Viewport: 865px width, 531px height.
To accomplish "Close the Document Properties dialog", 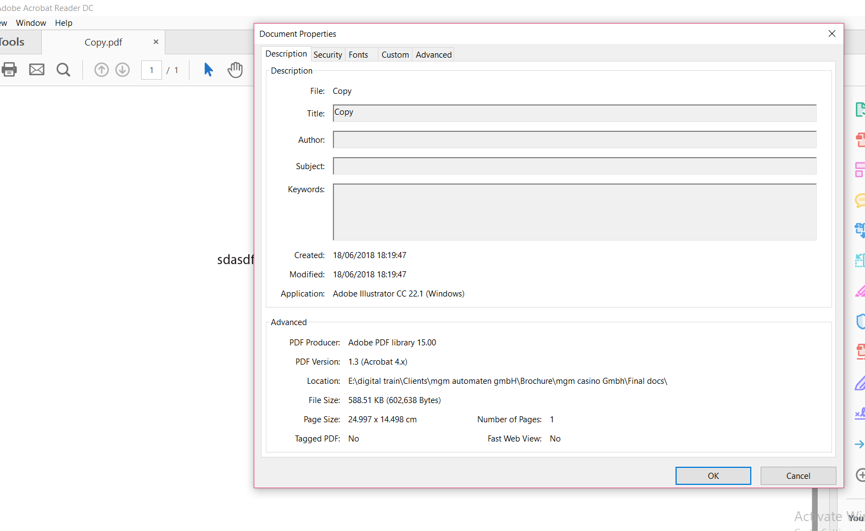I will (832, 33).
